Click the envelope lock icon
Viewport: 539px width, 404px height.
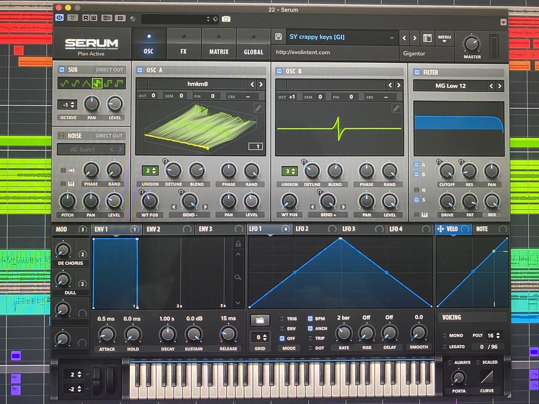coord(238,244)
